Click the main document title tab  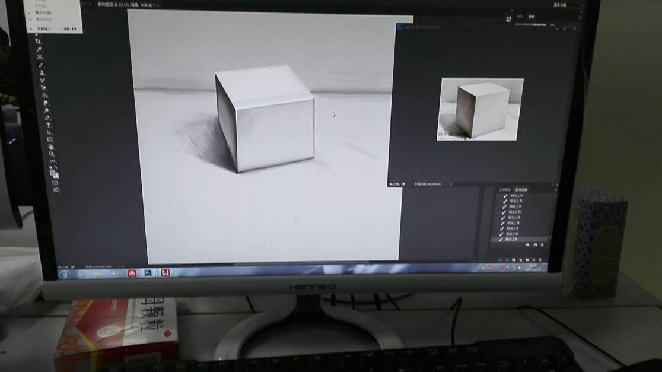pos(127,4)
